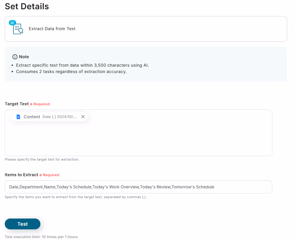The width and height of the screenshot is (295, 241).
Task: Select the Content chip in Target Text
Action: (49, 117)
